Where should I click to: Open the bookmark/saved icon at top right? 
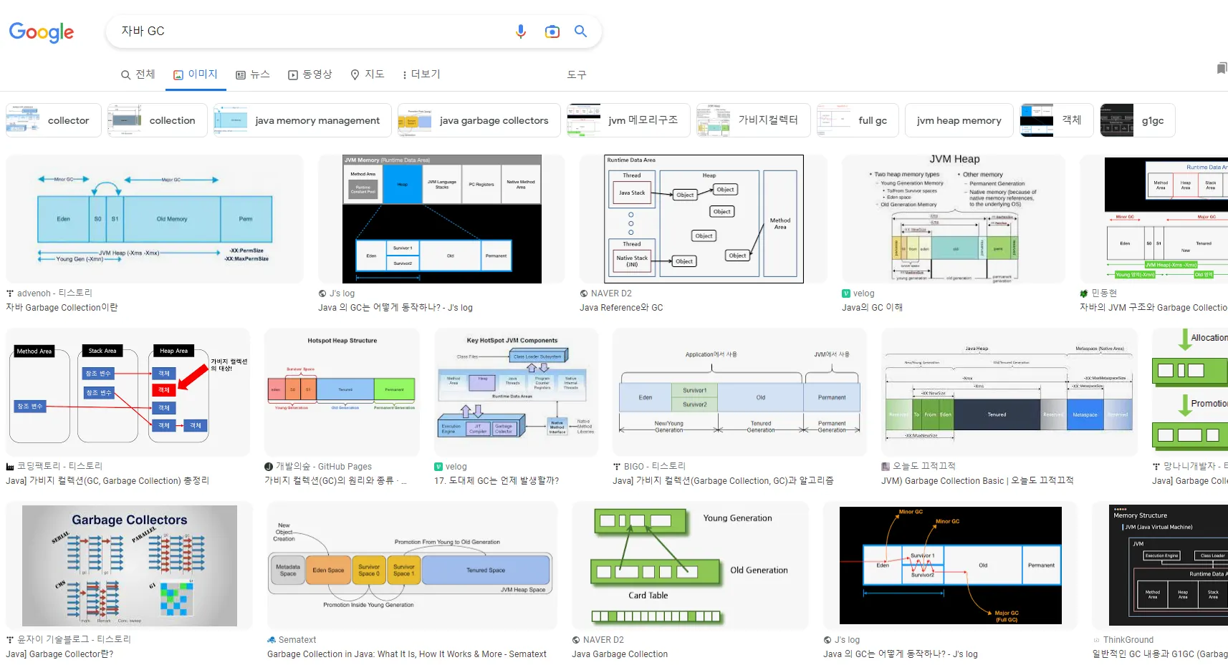1222,68
